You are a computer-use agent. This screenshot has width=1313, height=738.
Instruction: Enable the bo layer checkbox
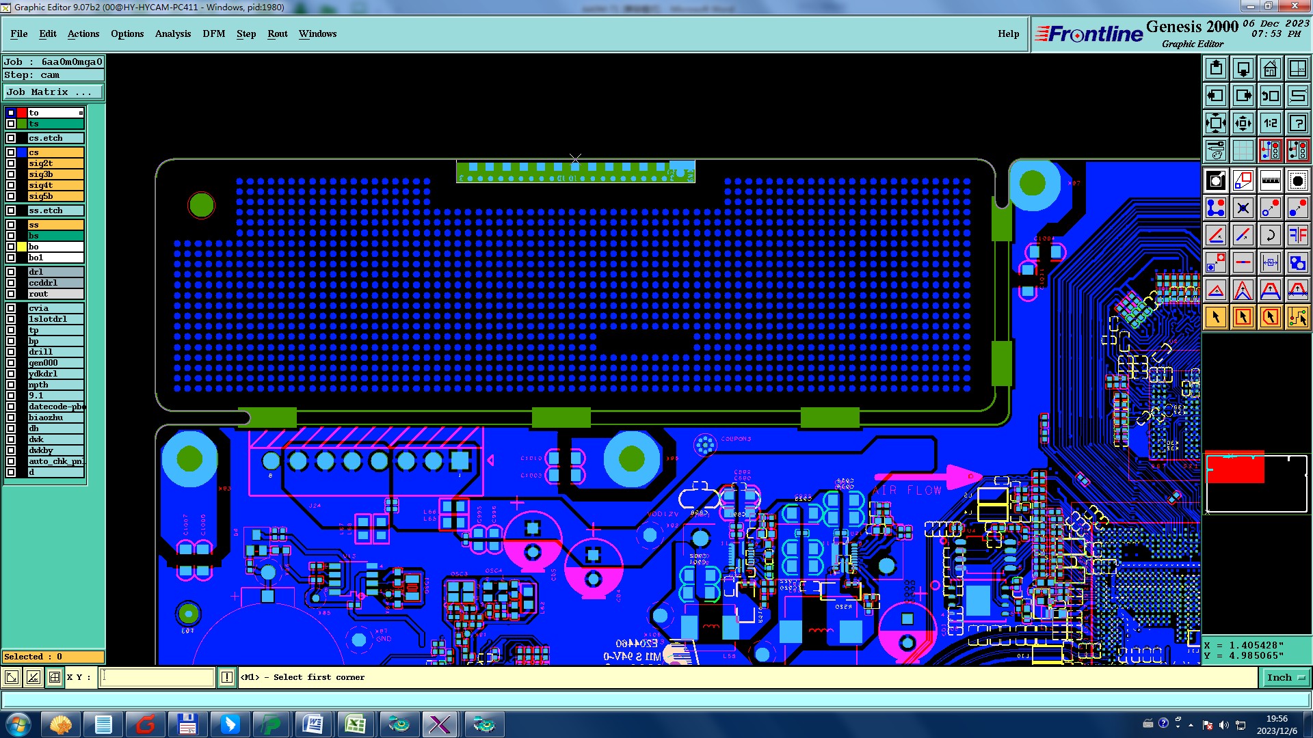pos(11,247)
